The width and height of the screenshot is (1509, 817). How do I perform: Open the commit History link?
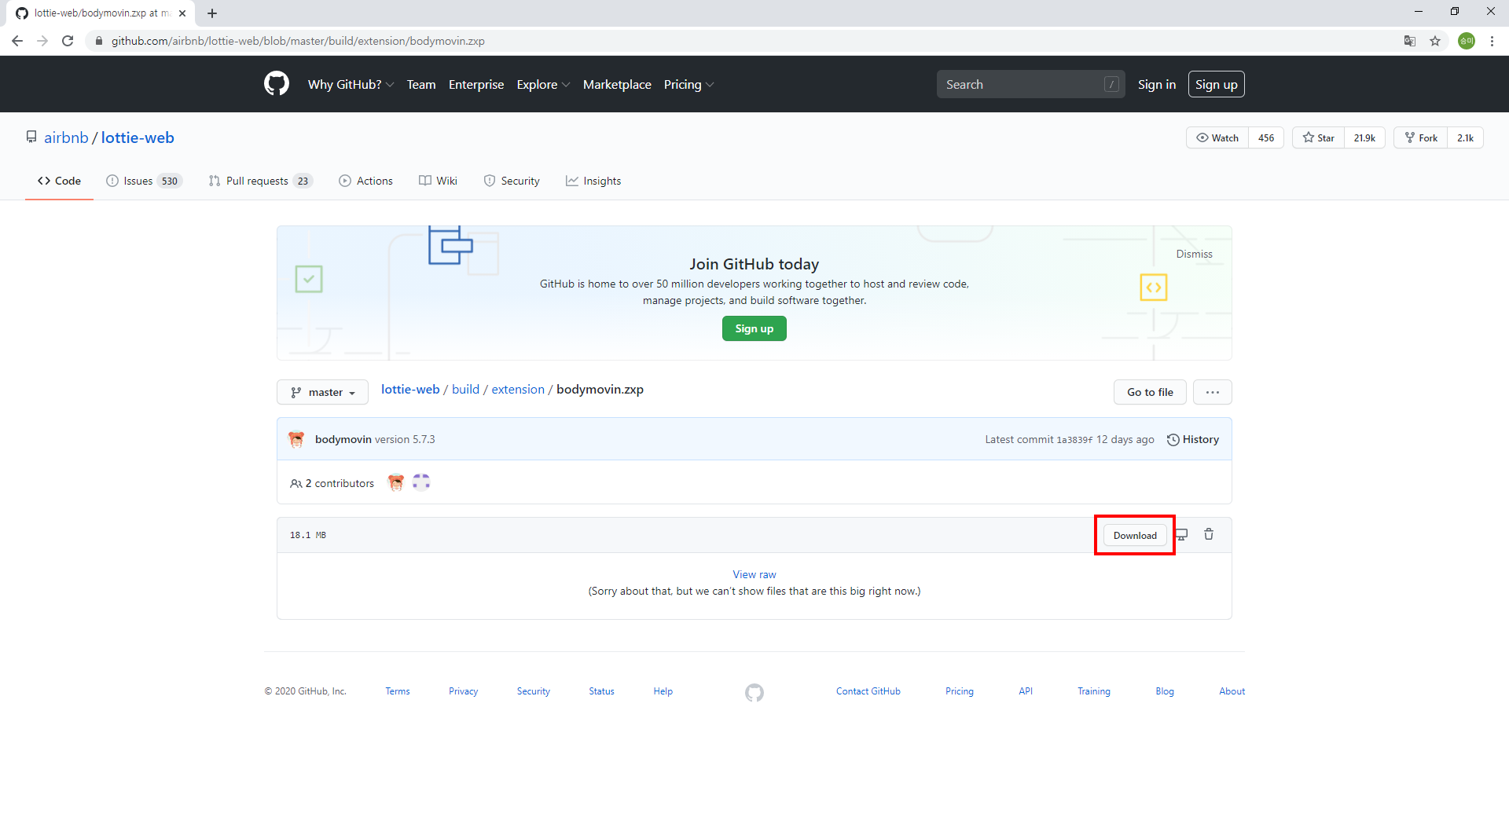coord(1193,439)
